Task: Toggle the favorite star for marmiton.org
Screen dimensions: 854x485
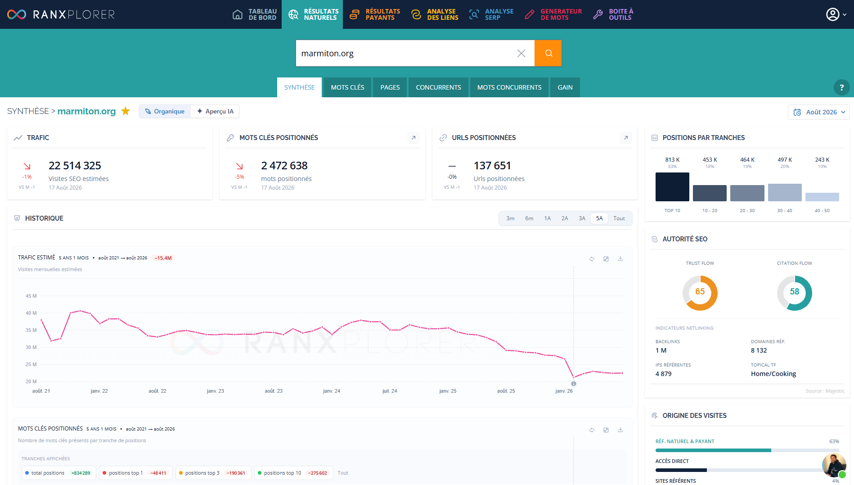Action: click(x=126, y=111)
